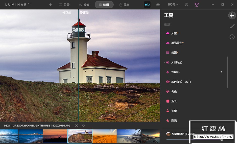The height and width of the screenshot is (144, 237).
Task: Select the lighthouse cliff thumbnail
Action: (80, 136)
